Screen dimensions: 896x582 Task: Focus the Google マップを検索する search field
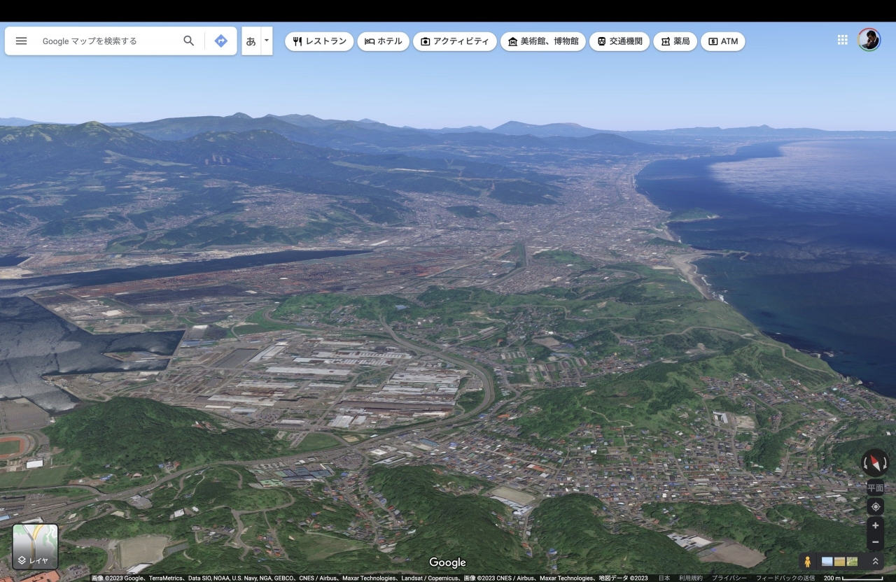coord(106,41)
